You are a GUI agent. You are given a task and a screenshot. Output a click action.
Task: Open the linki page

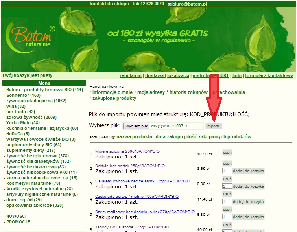click(237, 75)
